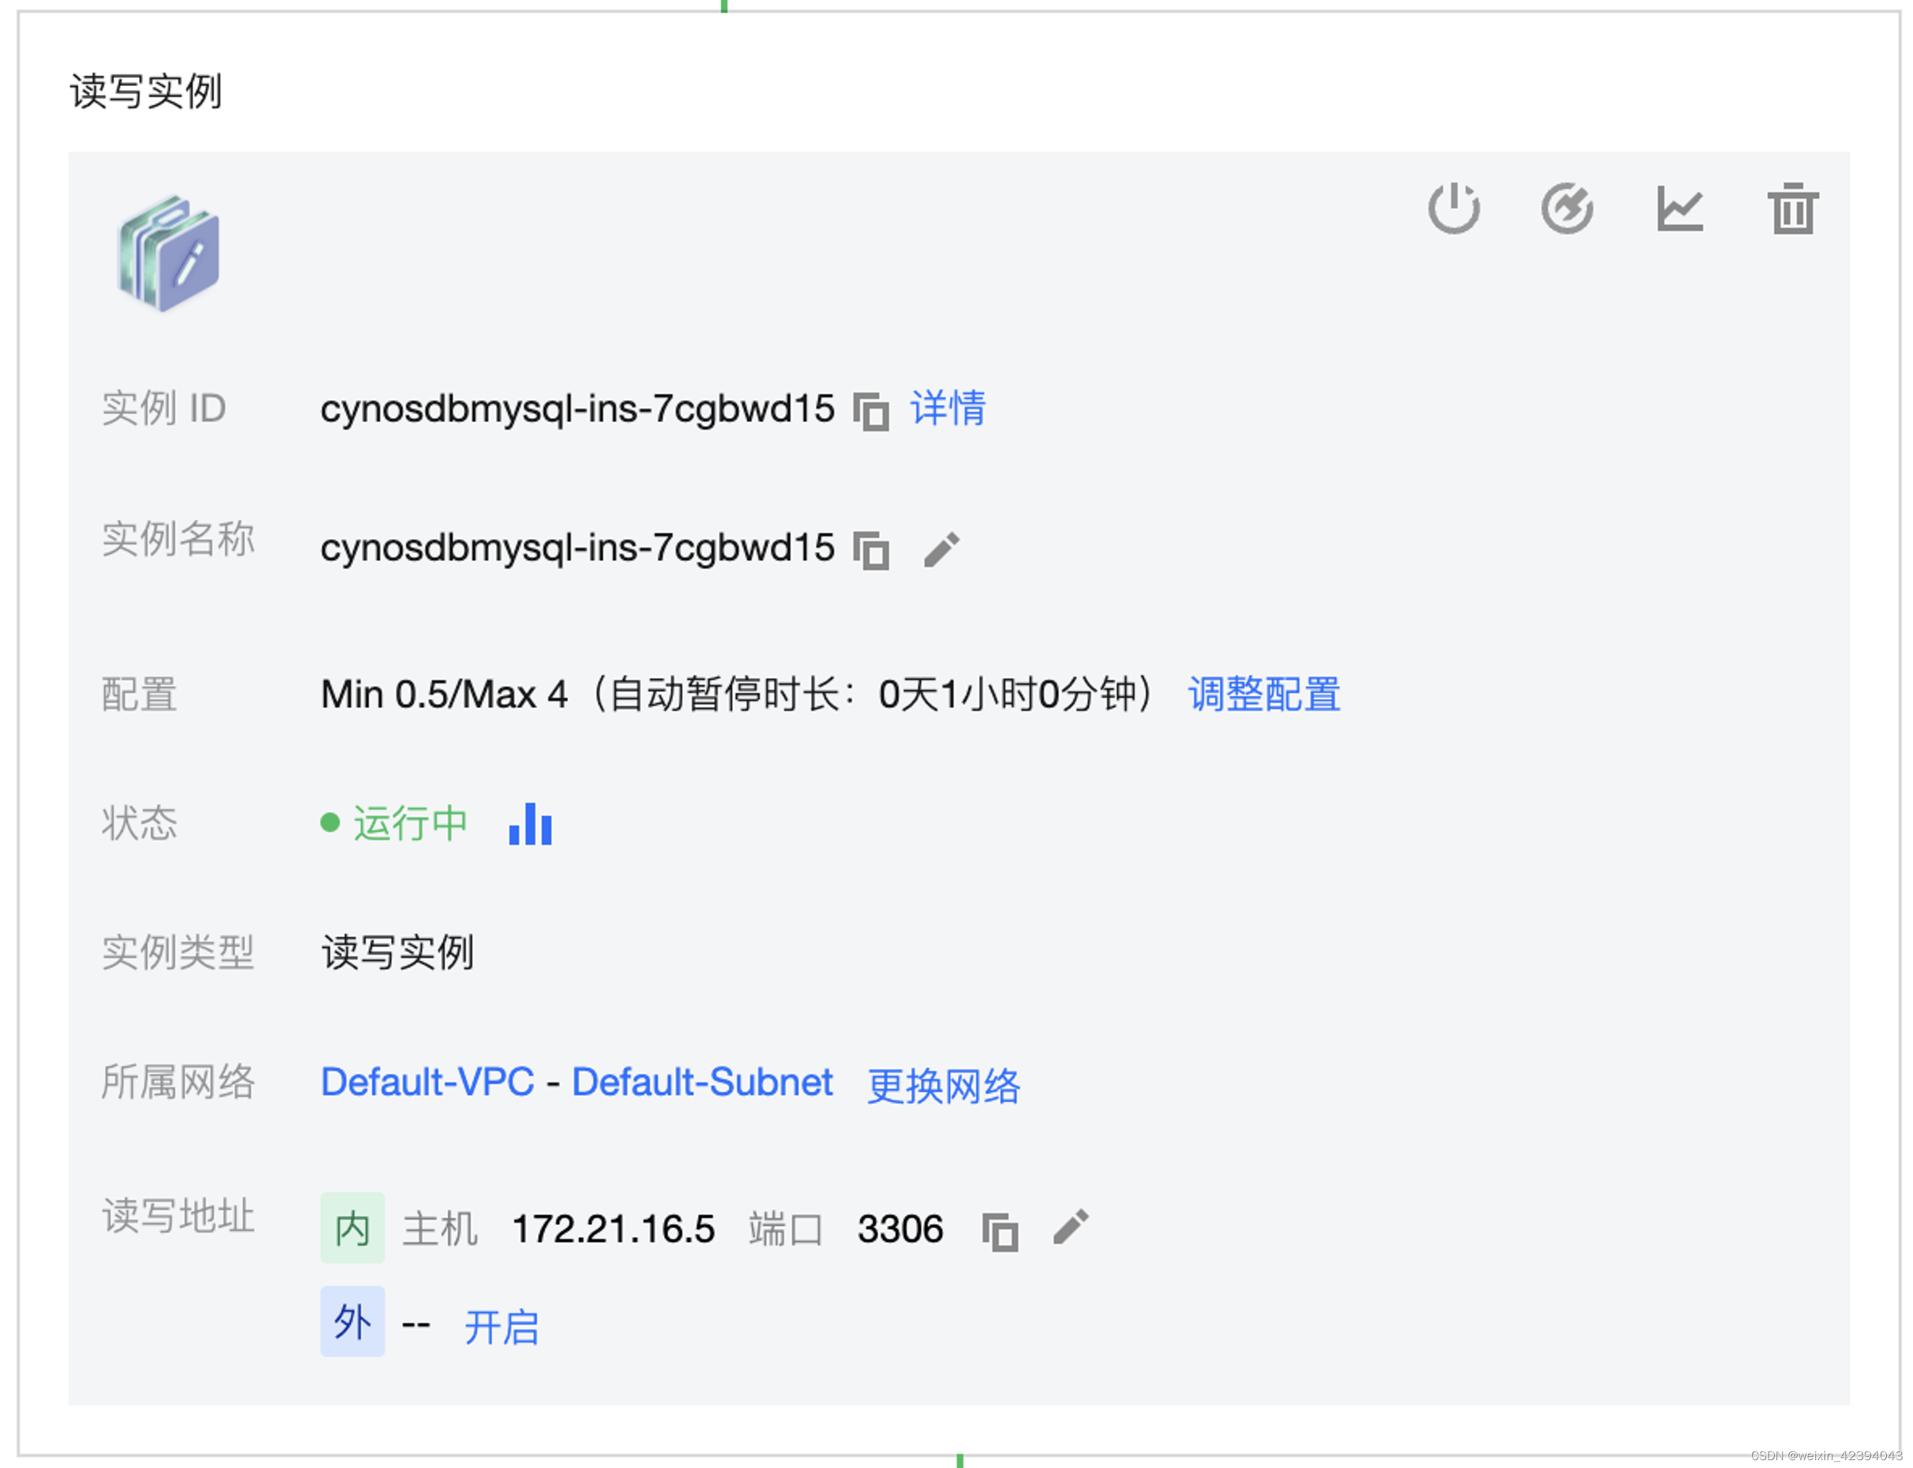Viewport: 1913px width, 1468px height.
Task: Click the 读写实例 section heading
Action: pyautogui.click(x=146, y=91)
